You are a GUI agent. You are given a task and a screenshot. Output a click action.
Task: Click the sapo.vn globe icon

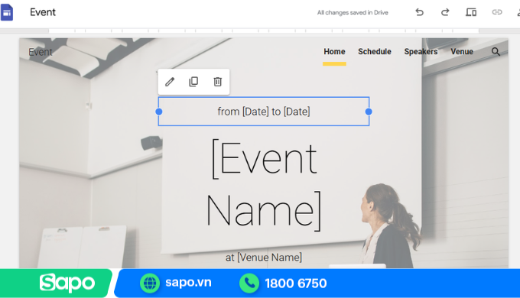click(x=150, y=283)
